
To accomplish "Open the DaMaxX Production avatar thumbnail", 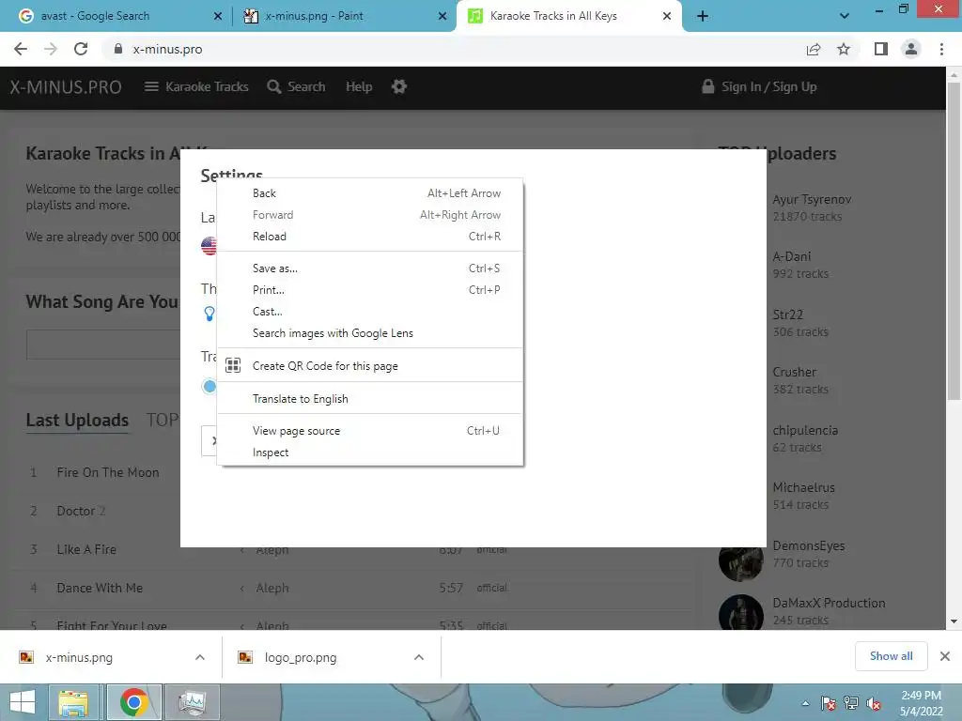I will pos(741,613).
